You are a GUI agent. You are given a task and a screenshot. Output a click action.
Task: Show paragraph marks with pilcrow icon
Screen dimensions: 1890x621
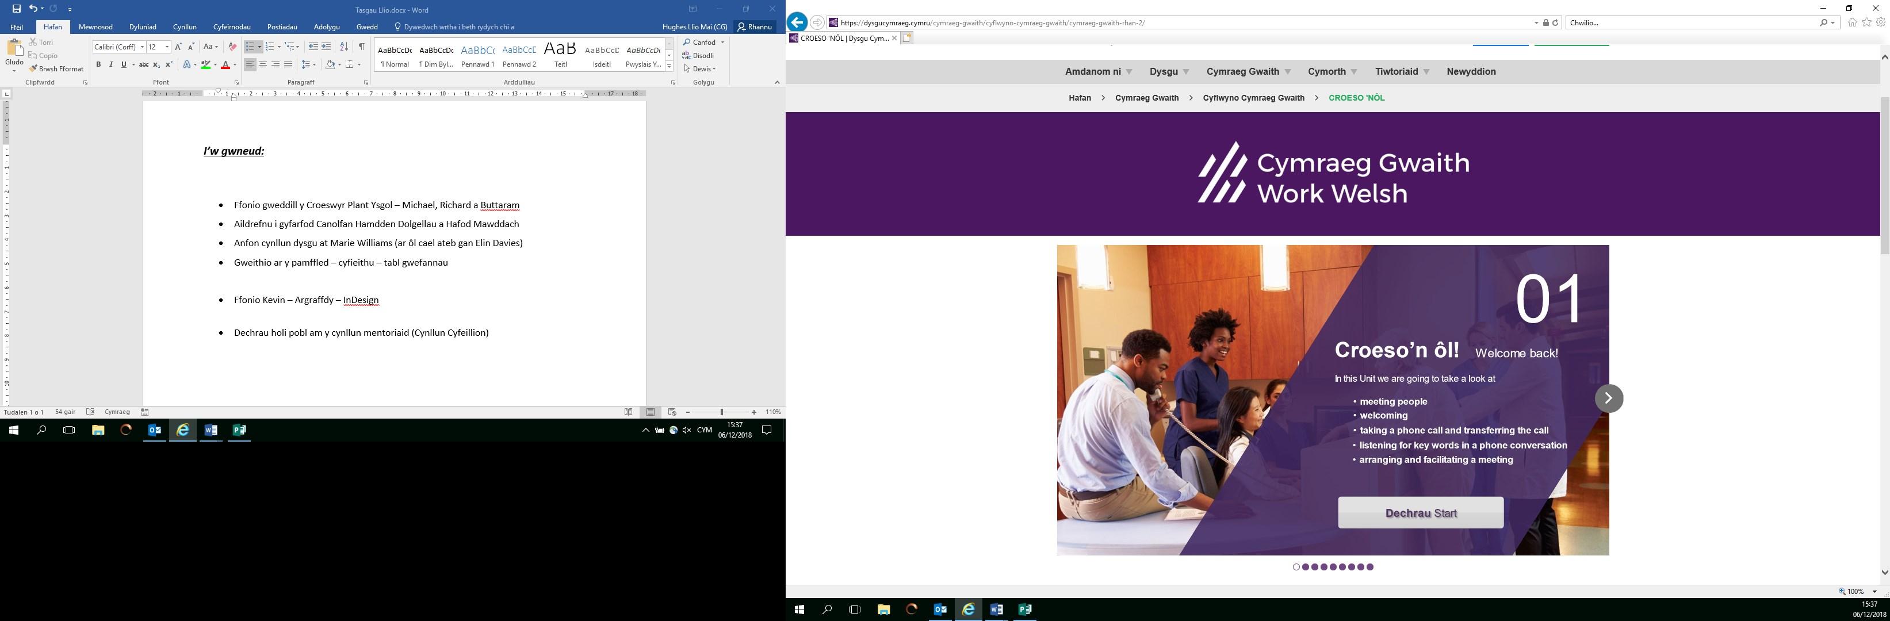tap(361, 47)
